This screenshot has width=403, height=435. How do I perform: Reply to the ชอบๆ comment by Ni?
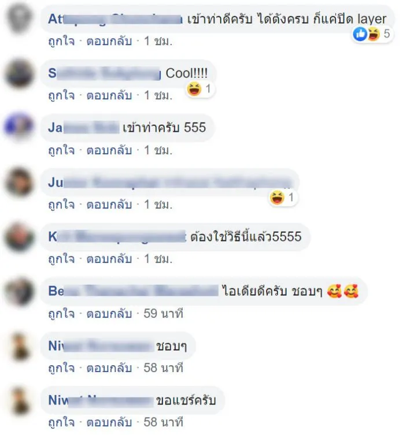[109, 368]
